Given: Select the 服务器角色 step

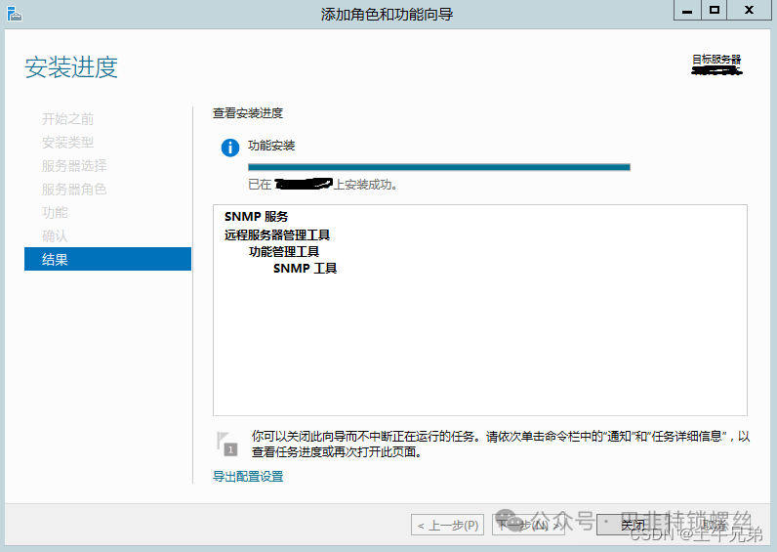Looking at the screenshot, I should tap(74, 189).
